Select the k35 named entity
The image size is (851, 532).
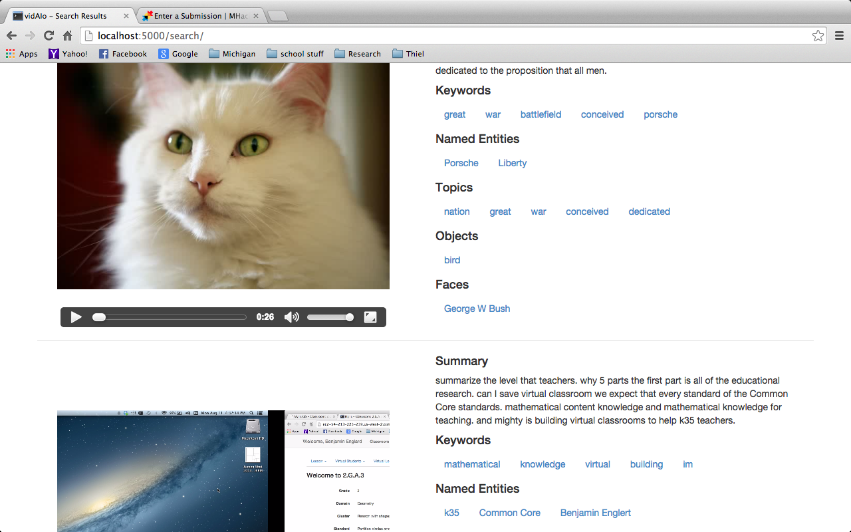click(x=451, y=513)
